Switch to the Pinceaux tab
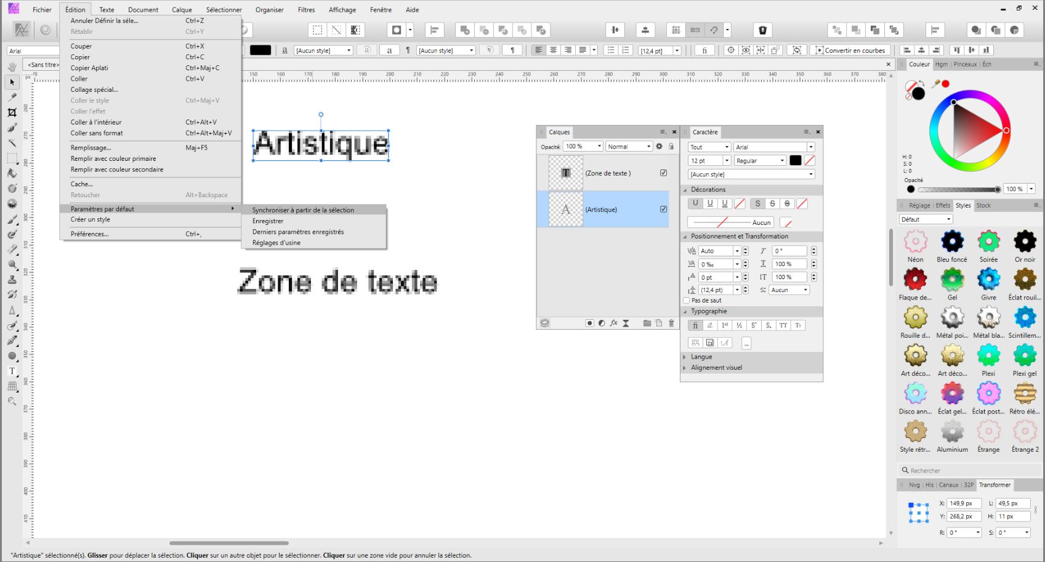Viewport: 1045px width, 562px height. [x=965, y=64]
